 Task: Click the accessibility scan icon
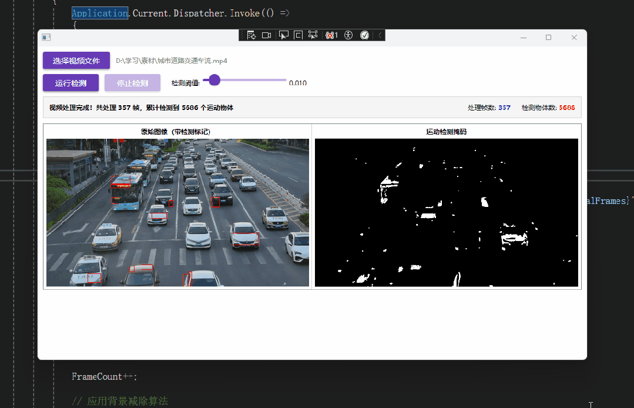coord(348,36)
